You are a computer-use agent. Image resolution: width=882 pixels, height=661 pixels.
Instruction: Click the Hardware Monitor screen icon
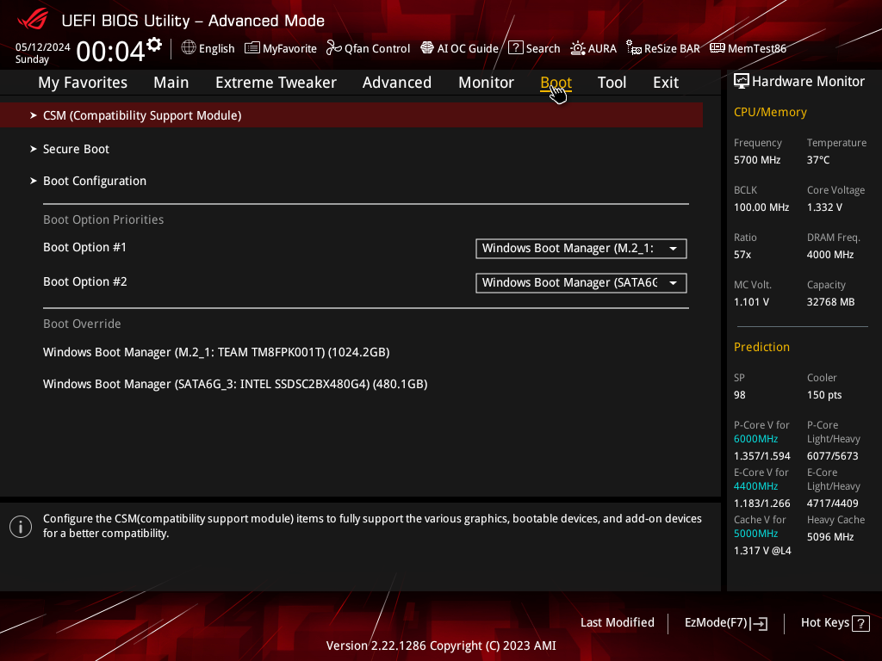(742, 82)
